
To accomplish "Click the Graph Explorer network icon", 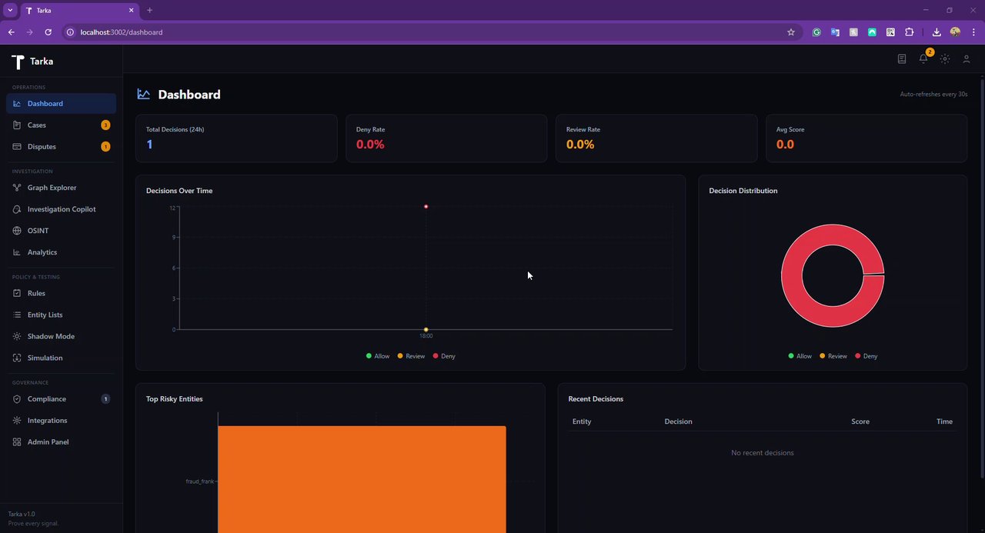I will 17,188.
